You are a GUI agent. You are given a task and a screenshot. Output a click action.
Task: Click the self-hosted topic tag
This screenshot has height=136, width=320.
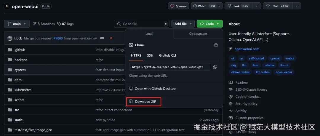click(x=256, y=58)
